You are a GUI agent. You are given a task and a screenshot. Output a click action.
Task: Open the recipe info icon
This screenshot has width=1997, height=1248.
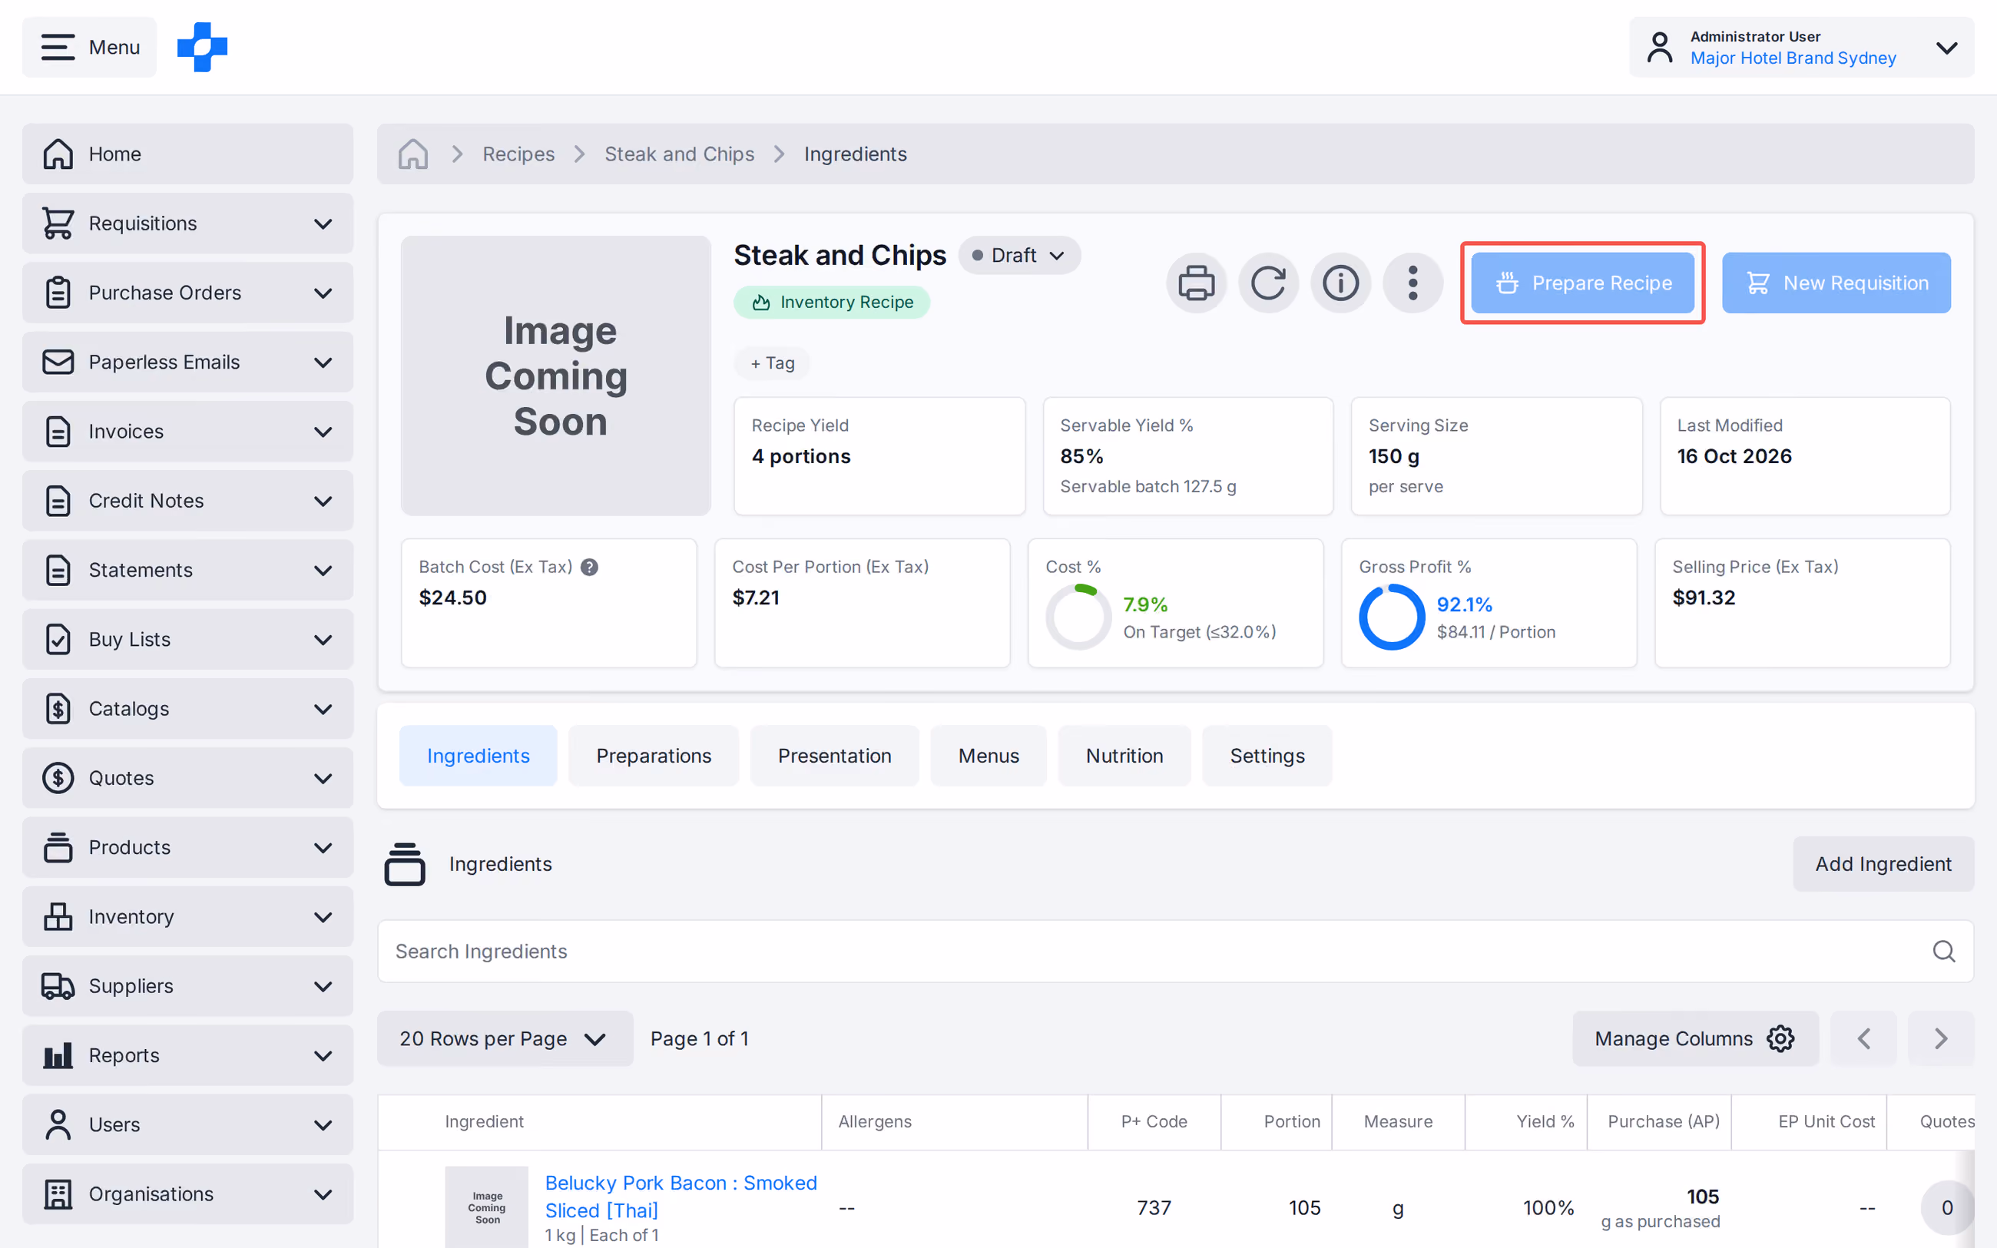click(x=1340, y=283)
